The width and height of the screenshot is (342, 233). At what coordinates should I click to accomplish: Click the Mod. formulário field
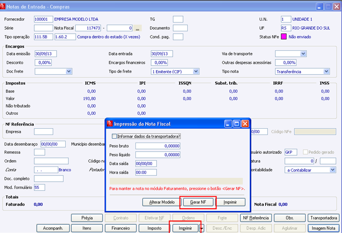tap(40, 187)
